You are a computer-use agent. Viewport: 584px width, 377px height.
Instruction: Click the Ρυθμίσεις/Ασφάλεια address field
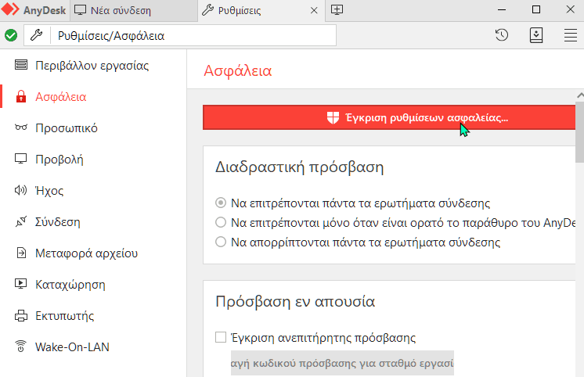180,36
